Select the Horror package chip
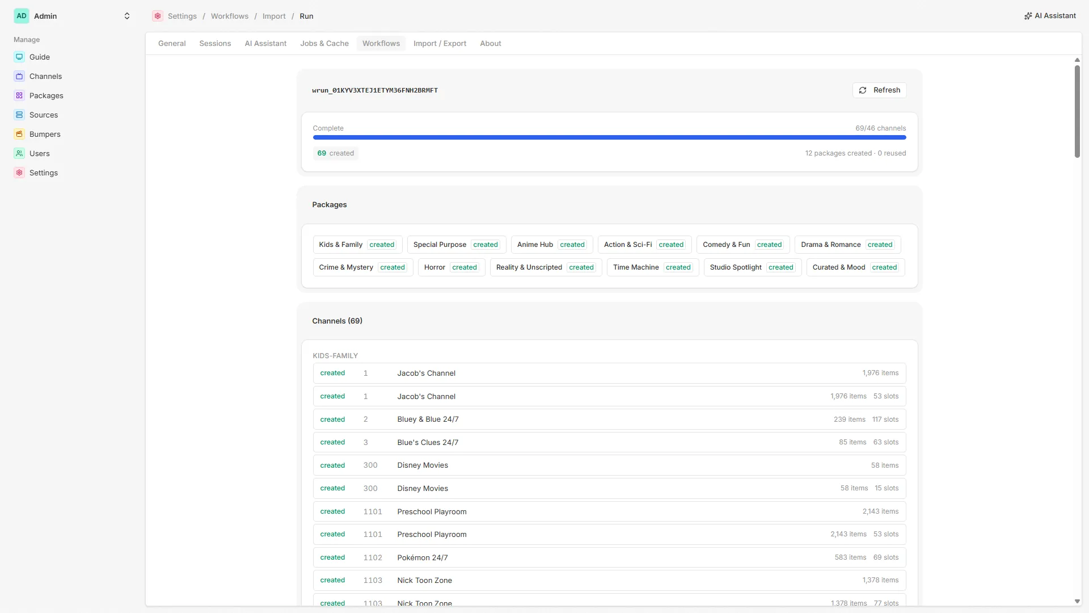 coord(451,267)
